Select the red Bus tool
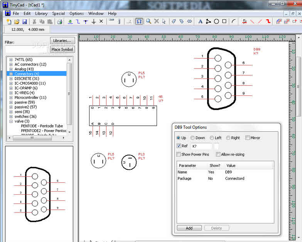 268,21
